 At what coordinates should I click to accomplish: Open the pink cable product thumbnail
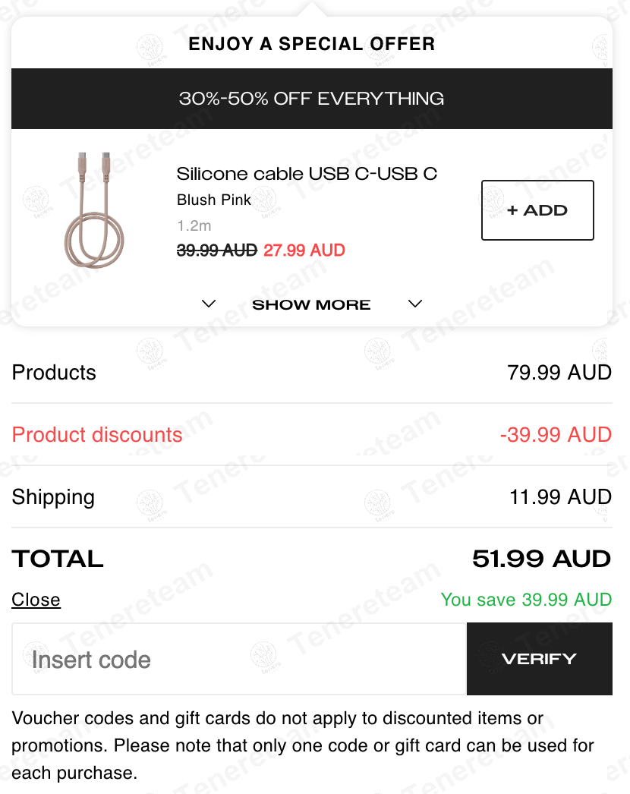(x=93, y=210)
